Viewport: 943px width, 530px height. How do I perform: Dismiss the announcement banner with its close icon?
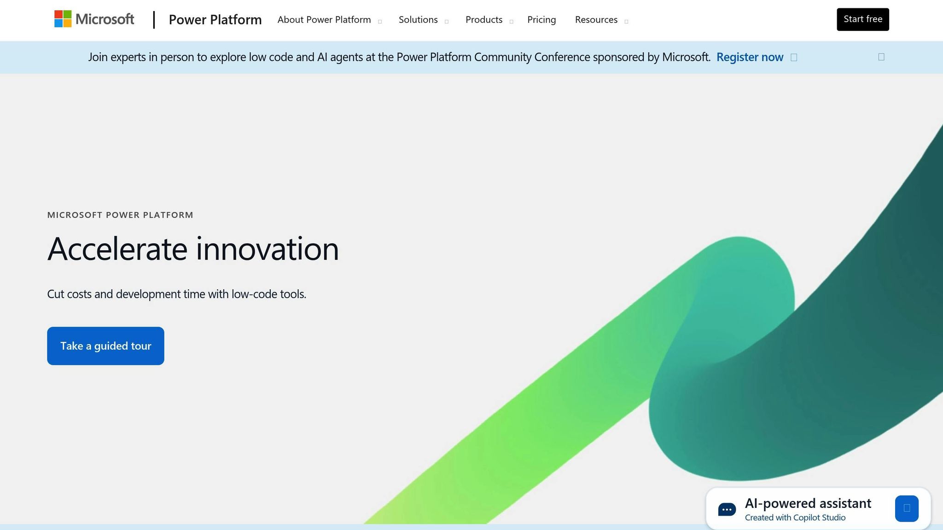click(881, 57)
